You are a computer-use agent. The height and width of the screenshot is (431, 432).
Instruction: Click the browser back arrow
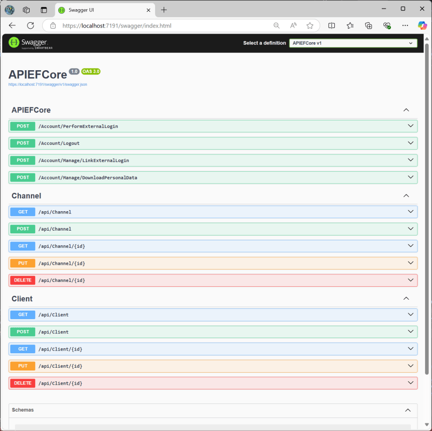click(x=12, y=25)
